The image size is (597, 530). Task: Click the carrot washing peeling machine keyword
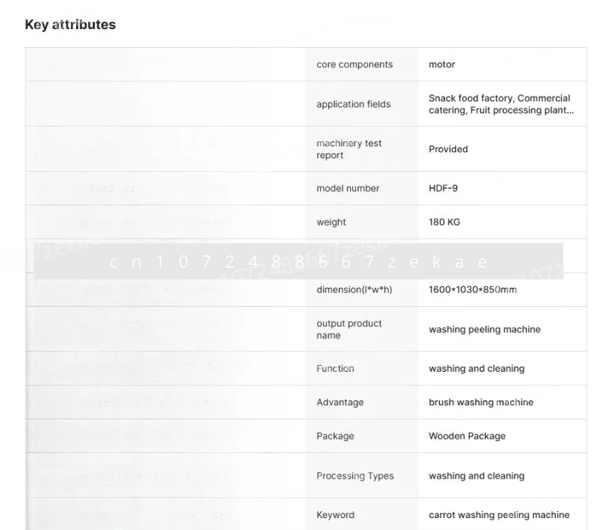[498, 515]
